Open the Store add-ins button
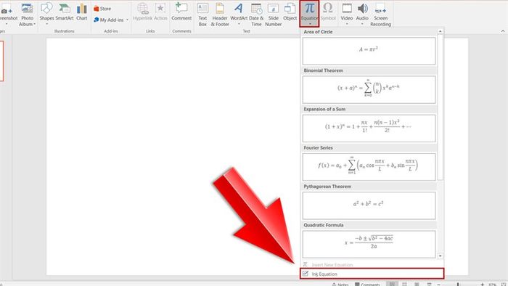This screenshot has height=286, width=508. click(102, 9)
